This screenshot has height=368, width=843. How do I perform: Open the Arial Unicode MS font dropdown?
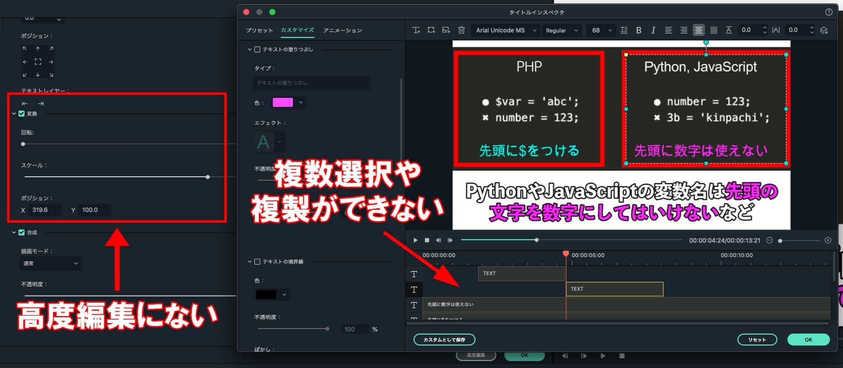(506, 30)
